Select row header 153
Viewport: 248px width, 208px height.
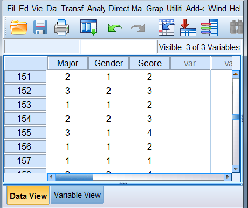(25, 105)
